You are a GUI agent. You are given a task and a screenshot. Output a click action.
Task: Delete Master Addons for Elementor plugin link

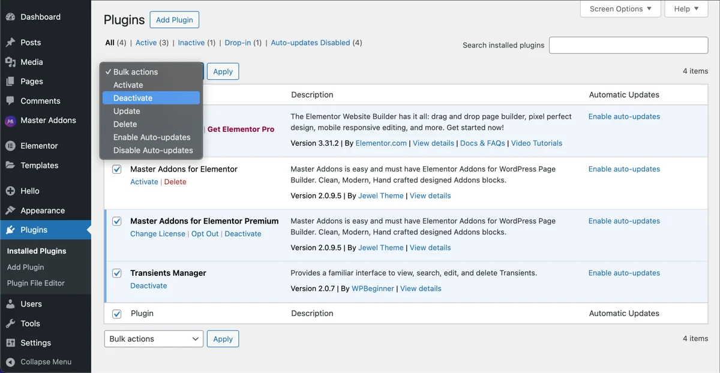(x=175, y=182)
